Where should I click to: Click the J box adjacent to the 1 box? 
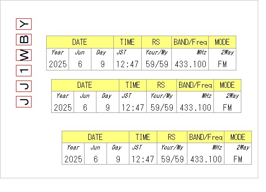[24, 86]
